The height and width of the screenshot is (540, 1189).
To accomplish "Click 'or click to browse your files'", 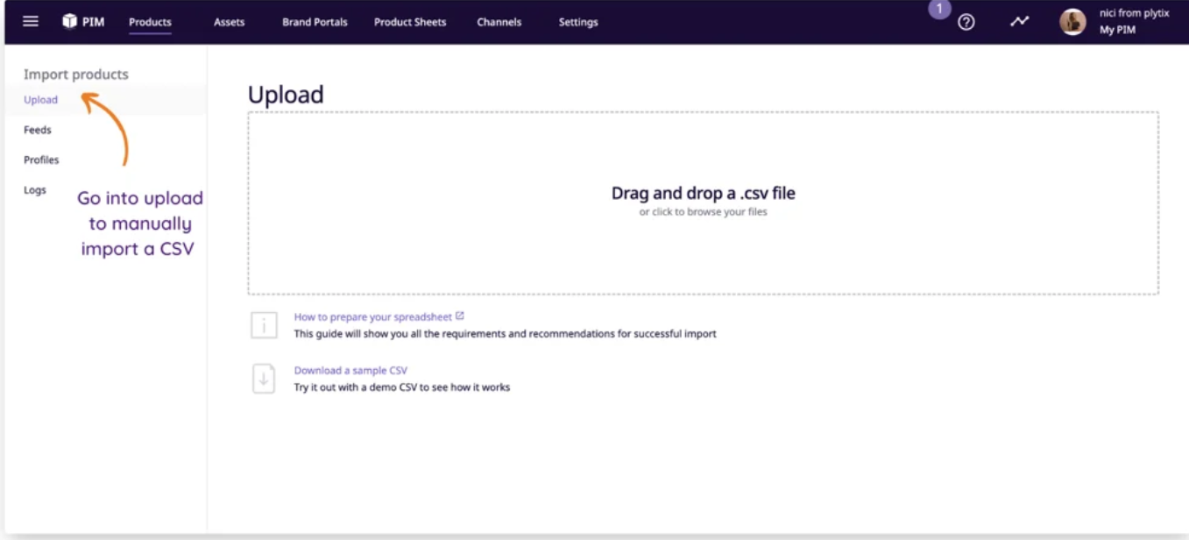I will [703, 212].
